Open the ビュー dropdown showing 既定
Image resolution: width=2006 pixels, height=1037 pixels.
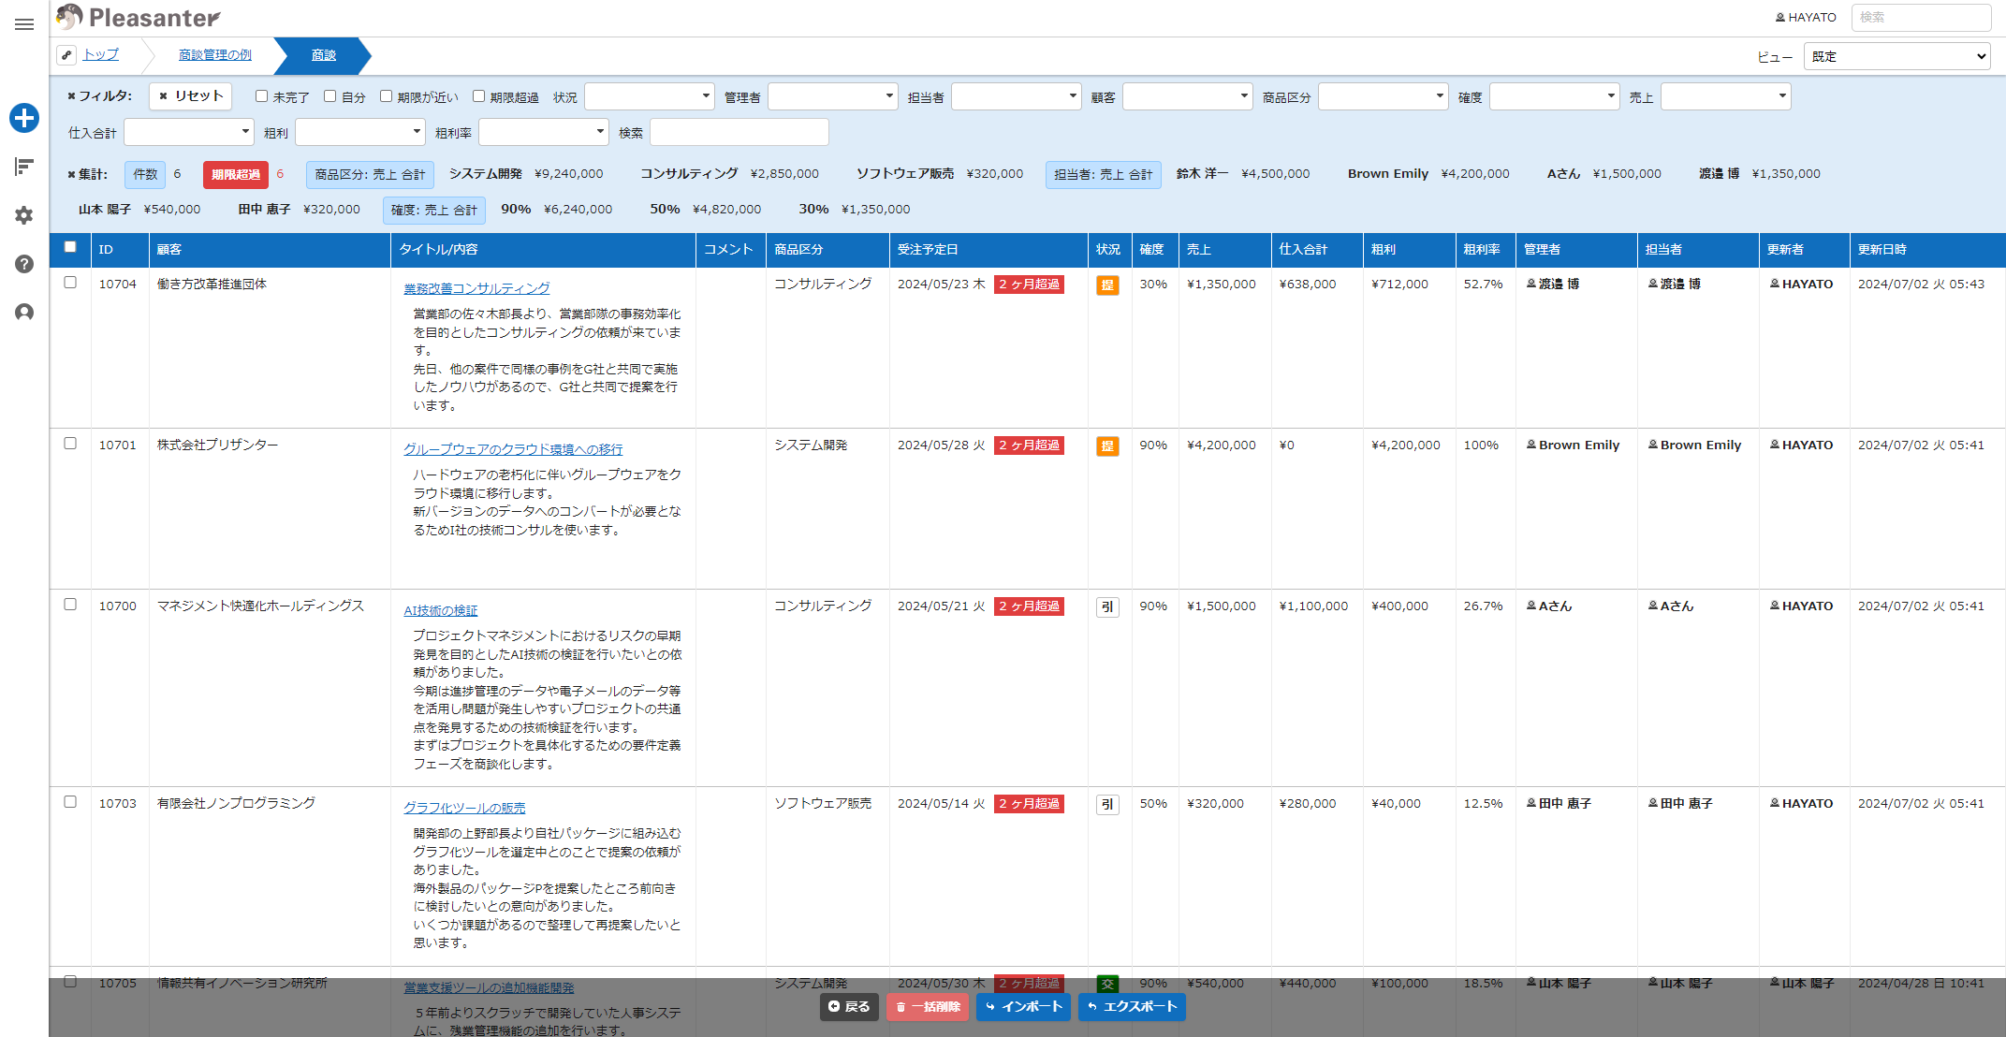tap(1897, 56)
